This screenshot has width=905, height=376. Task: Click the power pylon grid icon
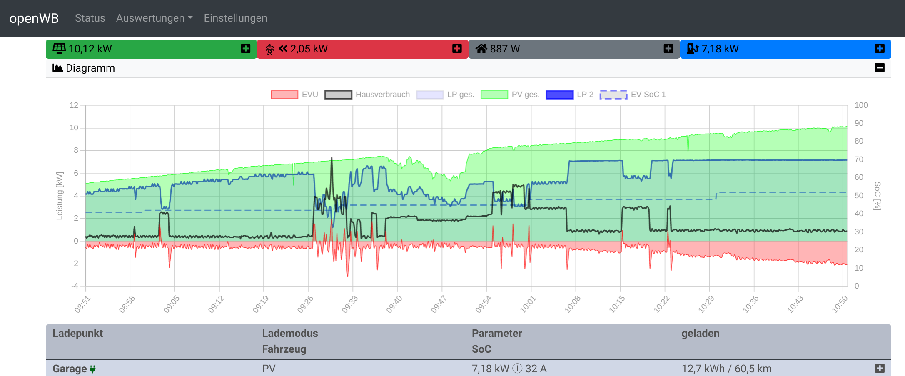[x=270, y=50]
